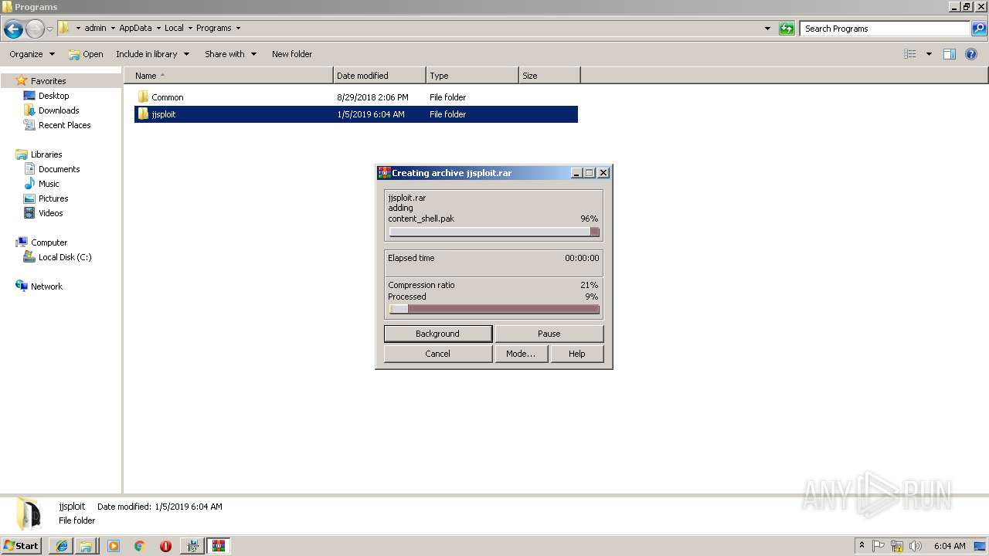Open Local Disk (C:)
The width and height of the screenshot is (989, 556).
click(65, 257)
